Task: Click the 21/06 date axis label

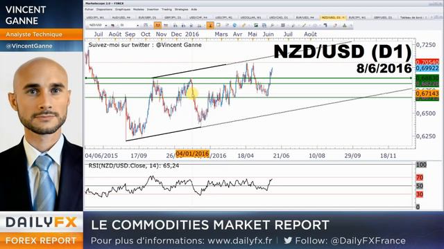Action: point(281,156)
